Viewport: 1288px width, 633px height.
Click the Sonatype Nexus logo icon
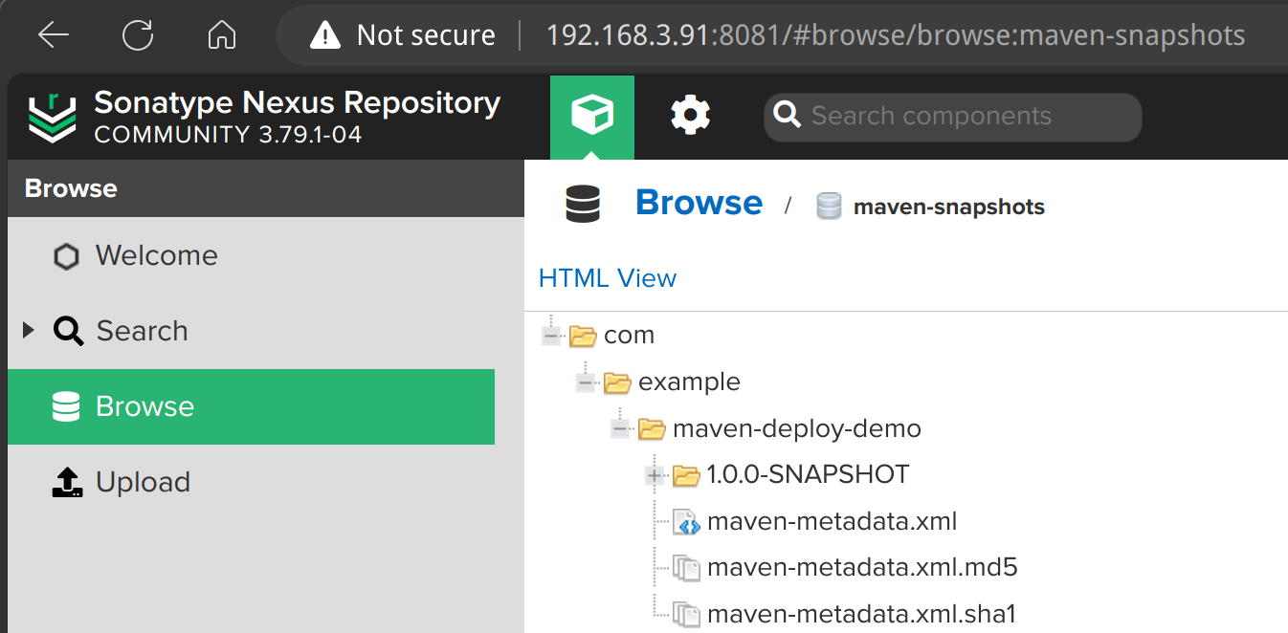[52, 117]
